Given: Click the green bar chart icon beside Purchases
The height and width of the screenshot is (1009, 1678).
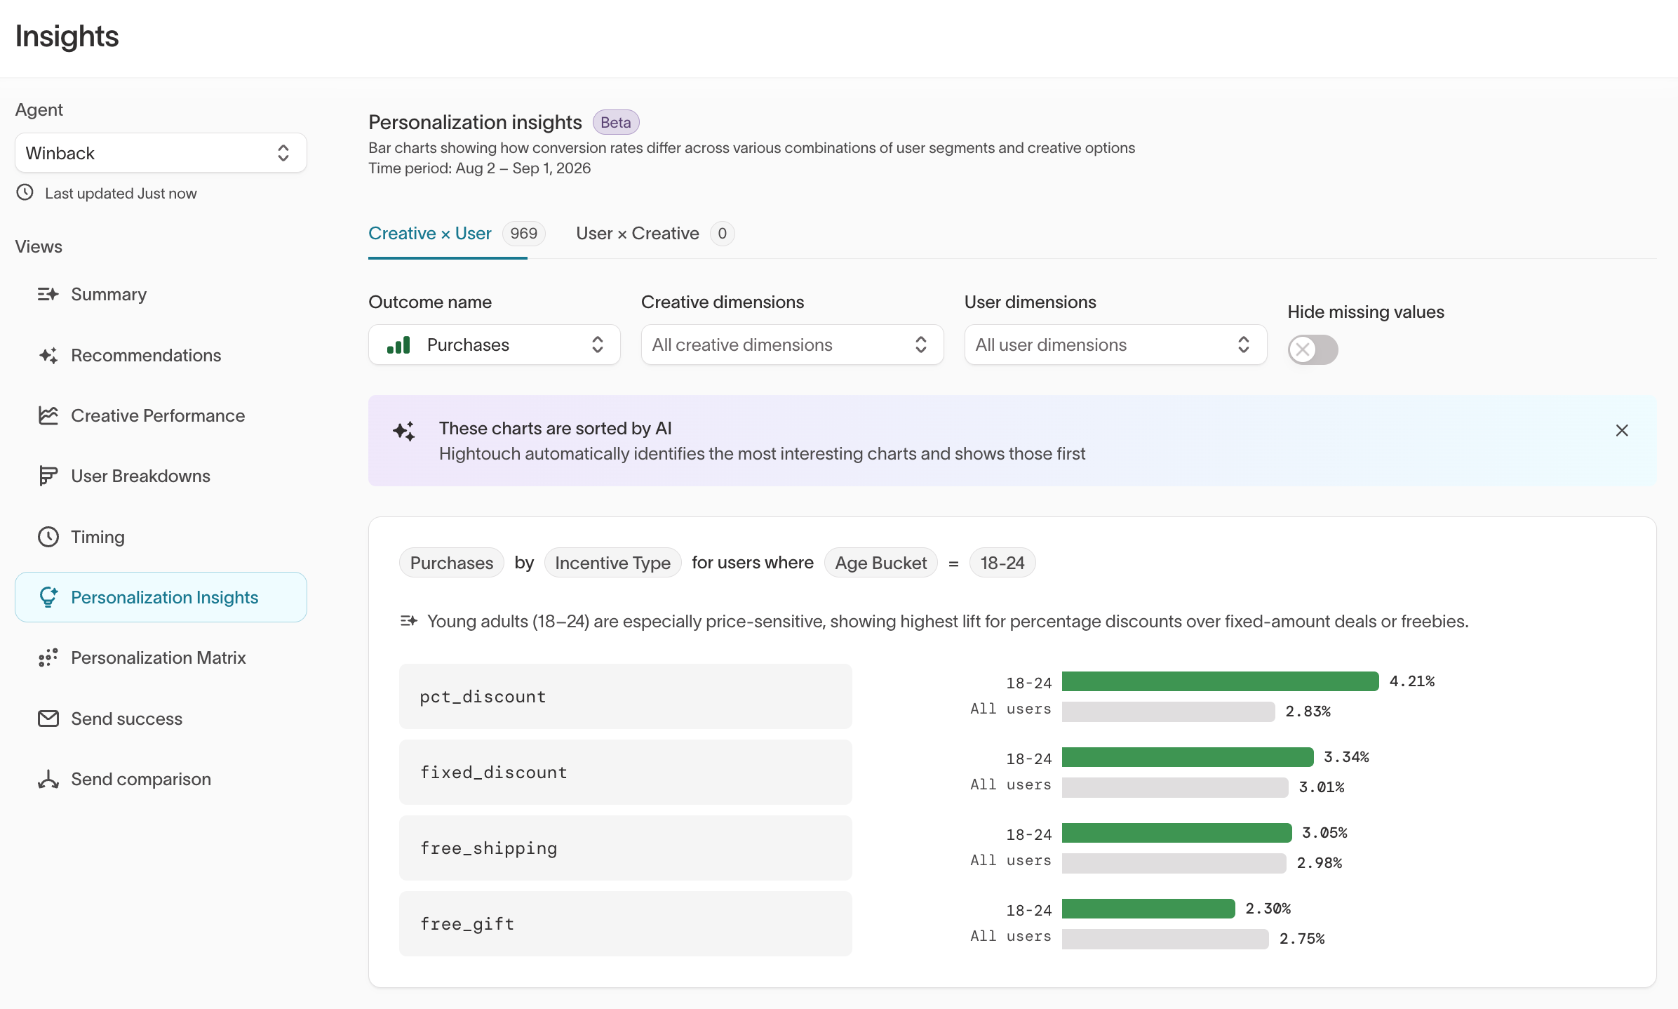Looking at the screenshot, I should tap(398, 345).
